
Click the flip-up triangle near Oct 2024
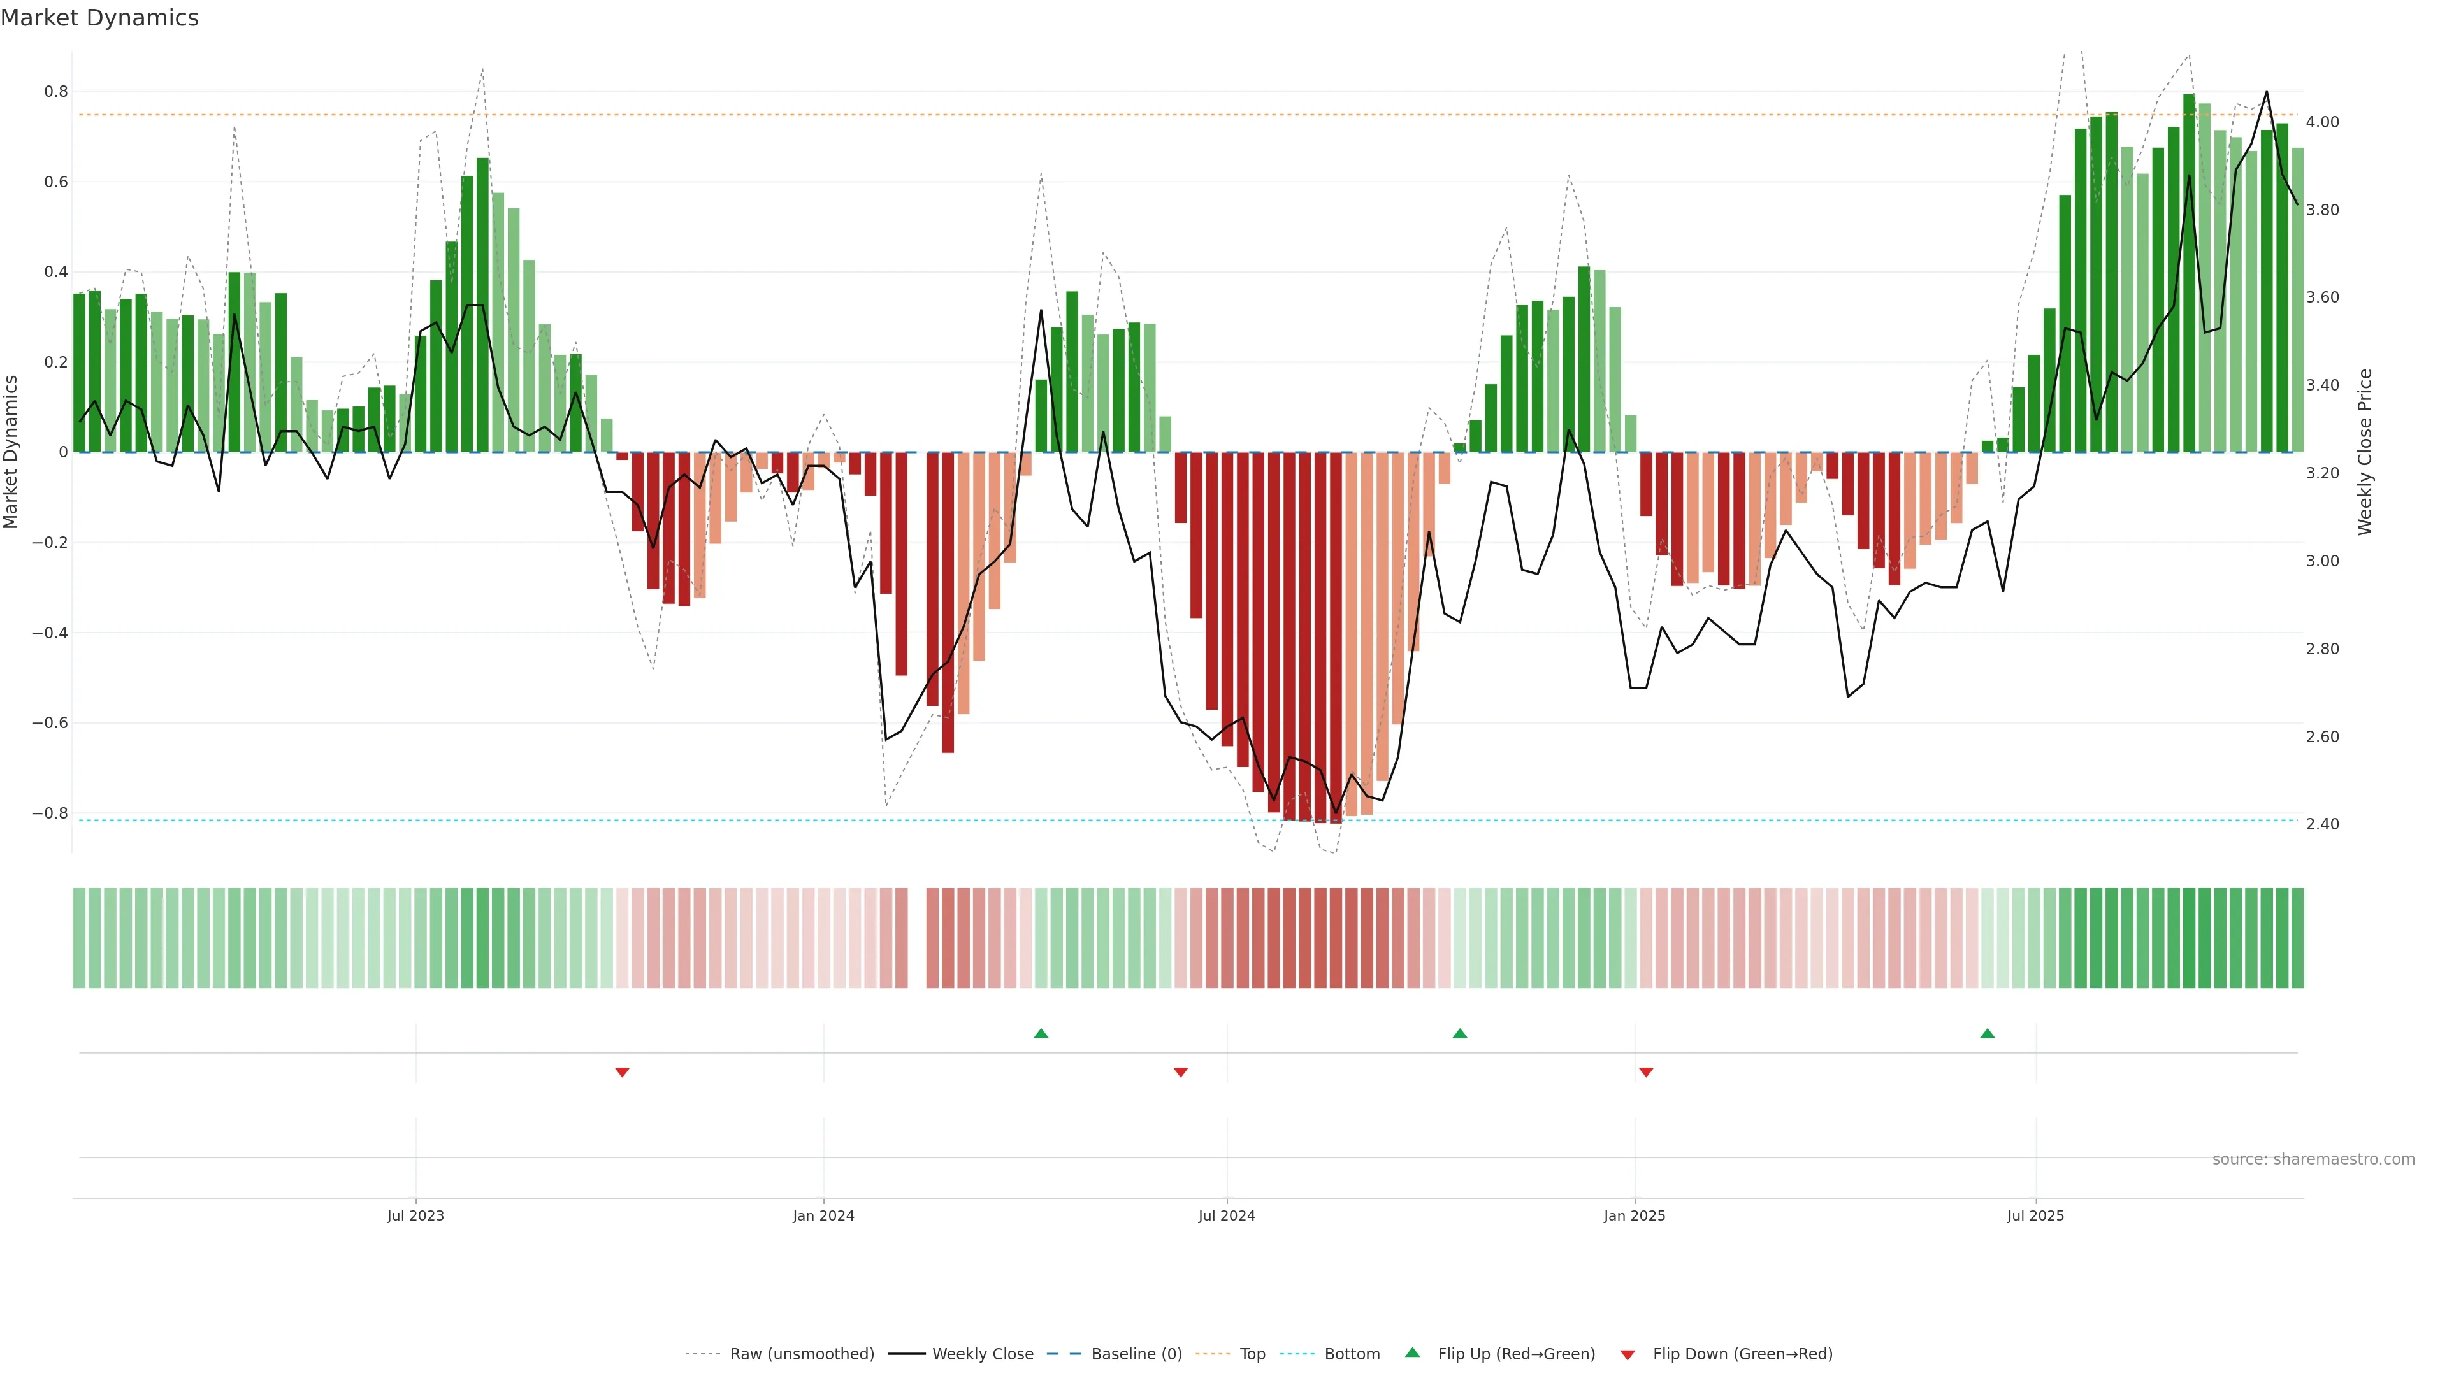[1460, 1033]
